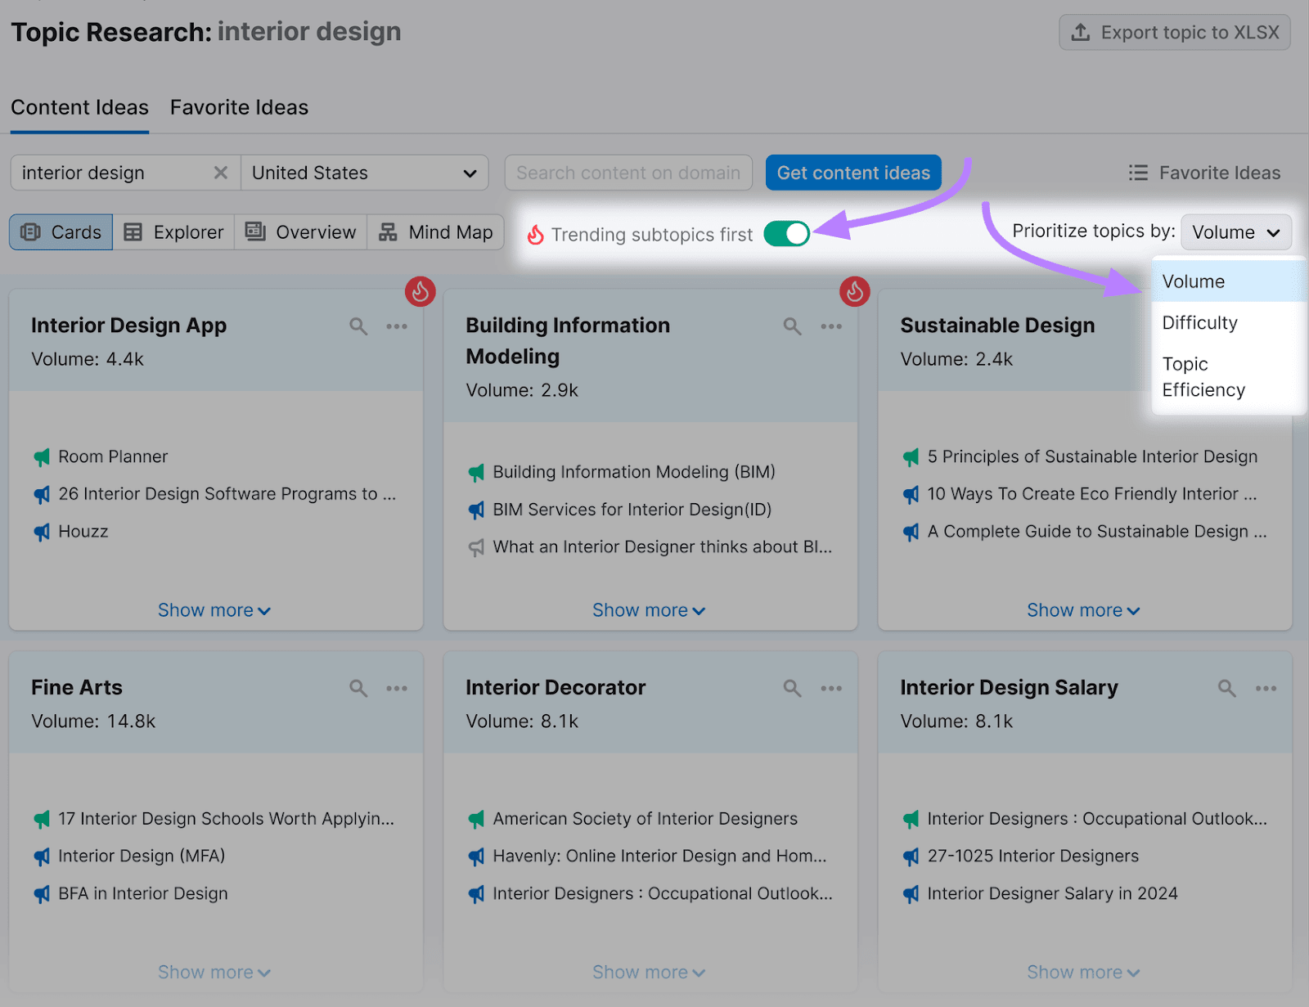Open the United States location dropdown
Screen dimensions: 1309x1007
[364, 173]
